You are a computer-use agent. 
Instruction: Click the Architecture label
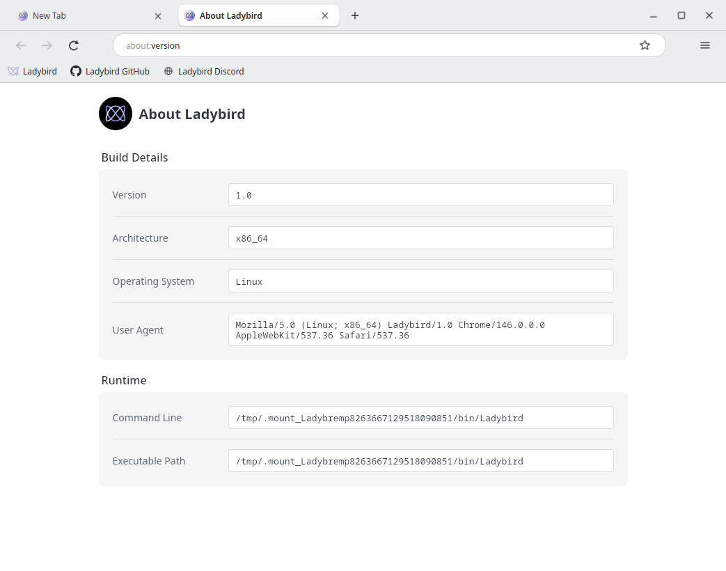point(141,238)
